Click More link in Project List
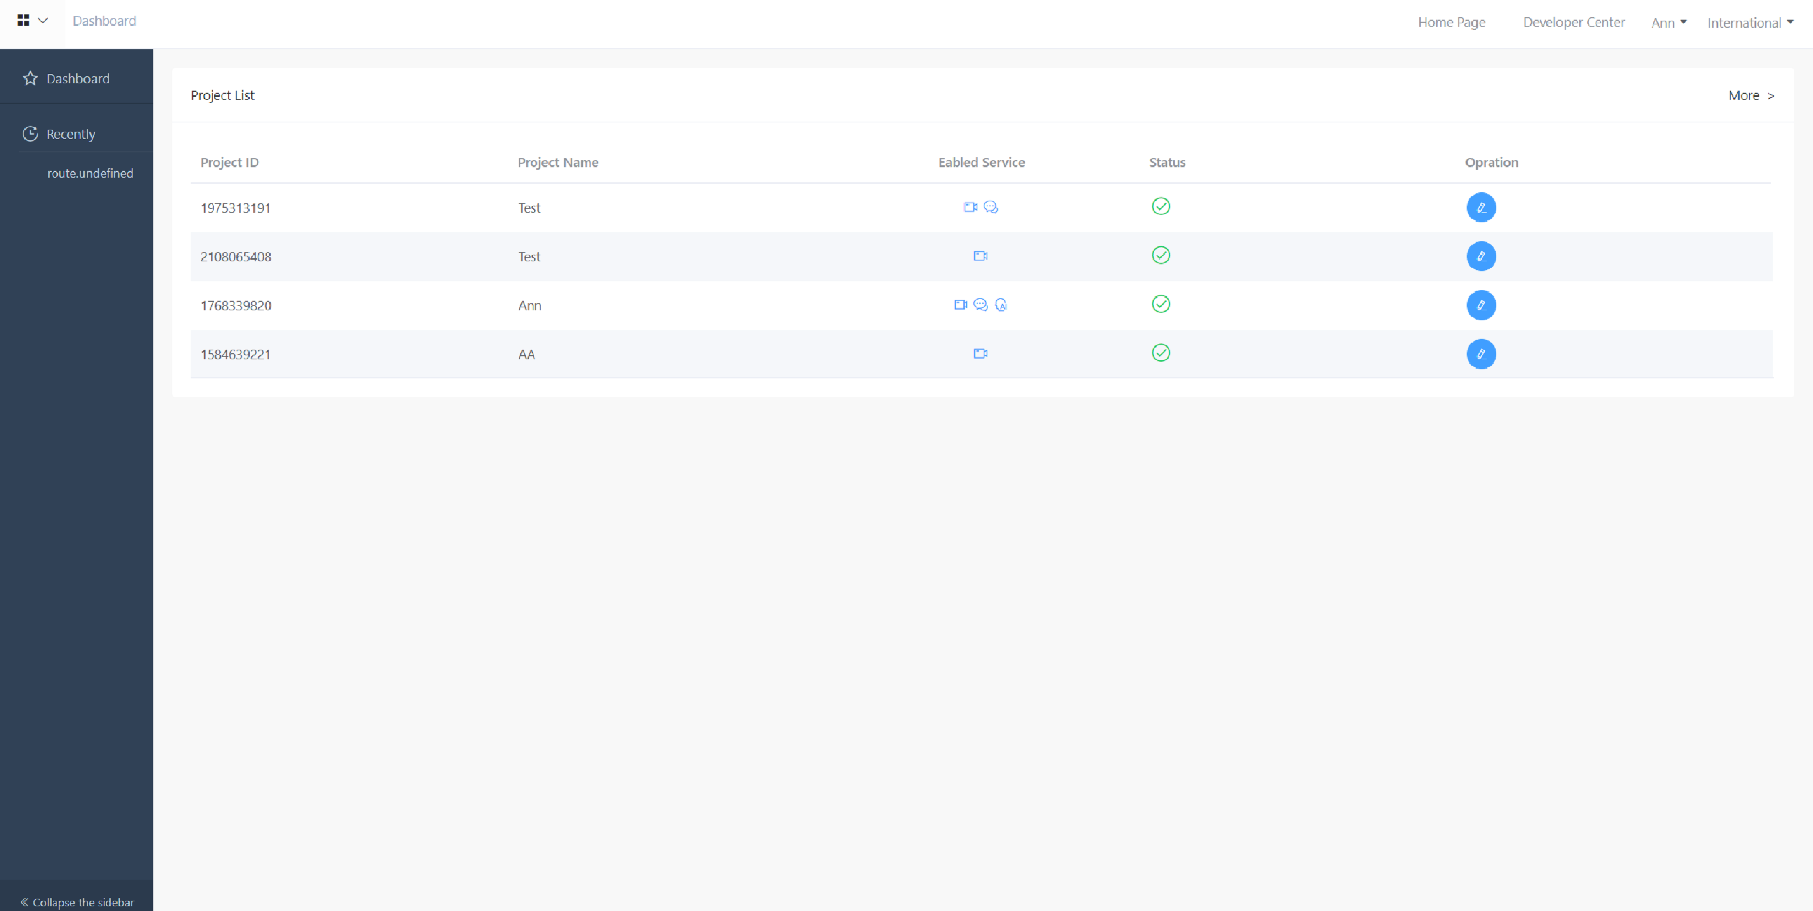This screenshot has height=911, width=1813. click(x=1751, y=95)
